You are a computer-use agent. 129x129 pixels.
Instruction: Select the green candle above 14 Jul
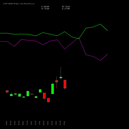point(28,93)
